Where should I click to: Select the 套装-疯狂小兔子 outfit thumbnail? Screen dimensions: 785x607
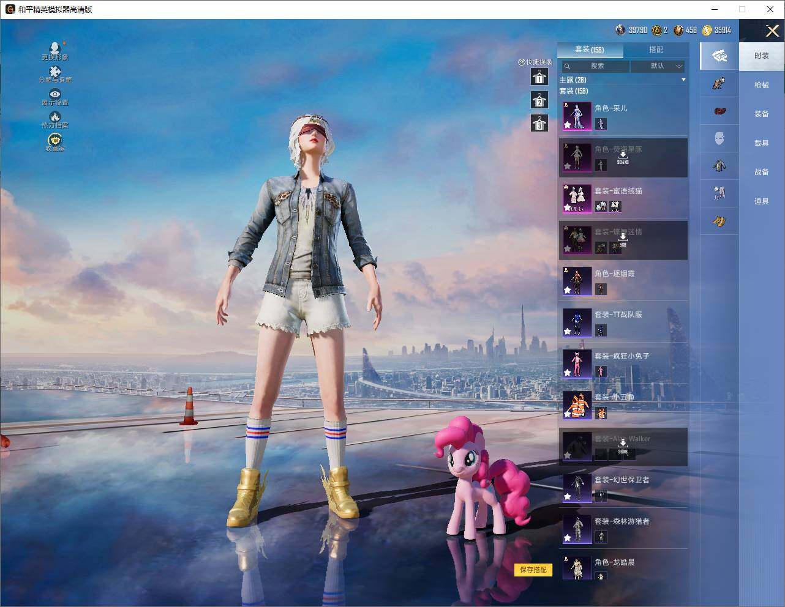click(577, 363)
